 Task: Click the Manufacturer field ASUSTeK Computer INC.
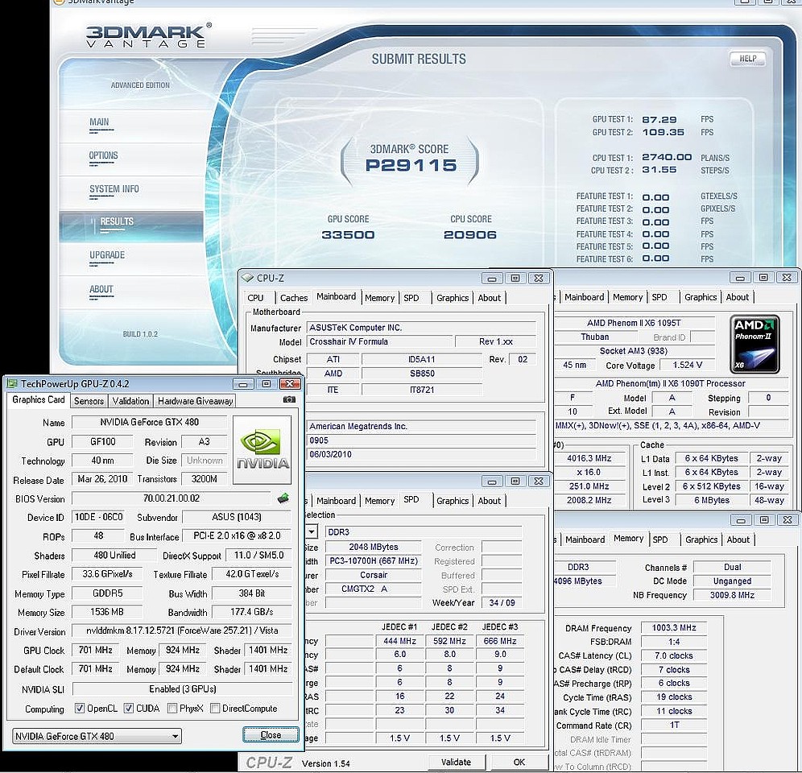tap(421, 328)
